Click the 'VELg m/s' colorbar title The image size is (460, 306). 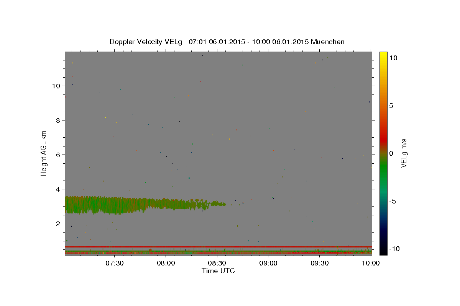pos(404,153)
